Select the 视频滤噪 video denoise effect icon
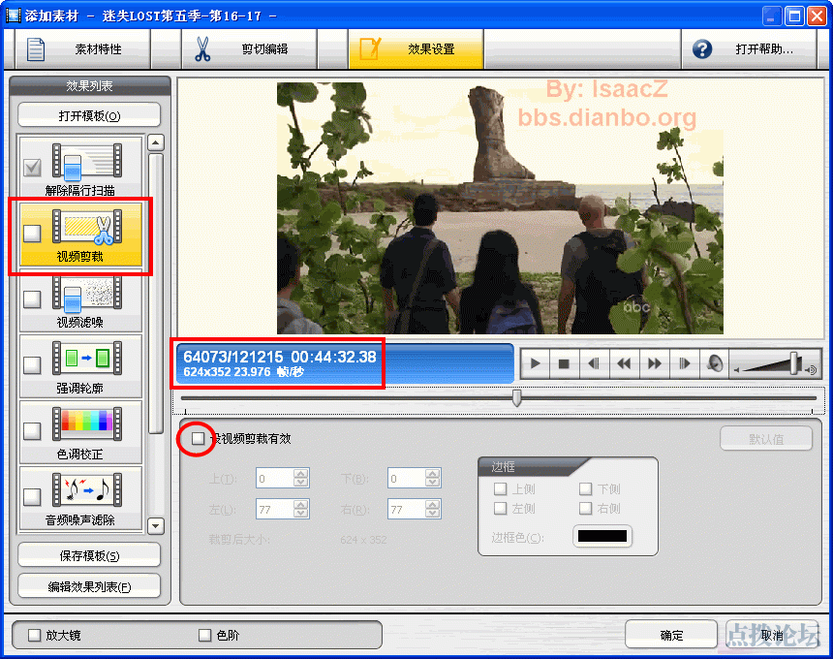The height and width of the screenshot is (659, 833). [x=87, y=293]
